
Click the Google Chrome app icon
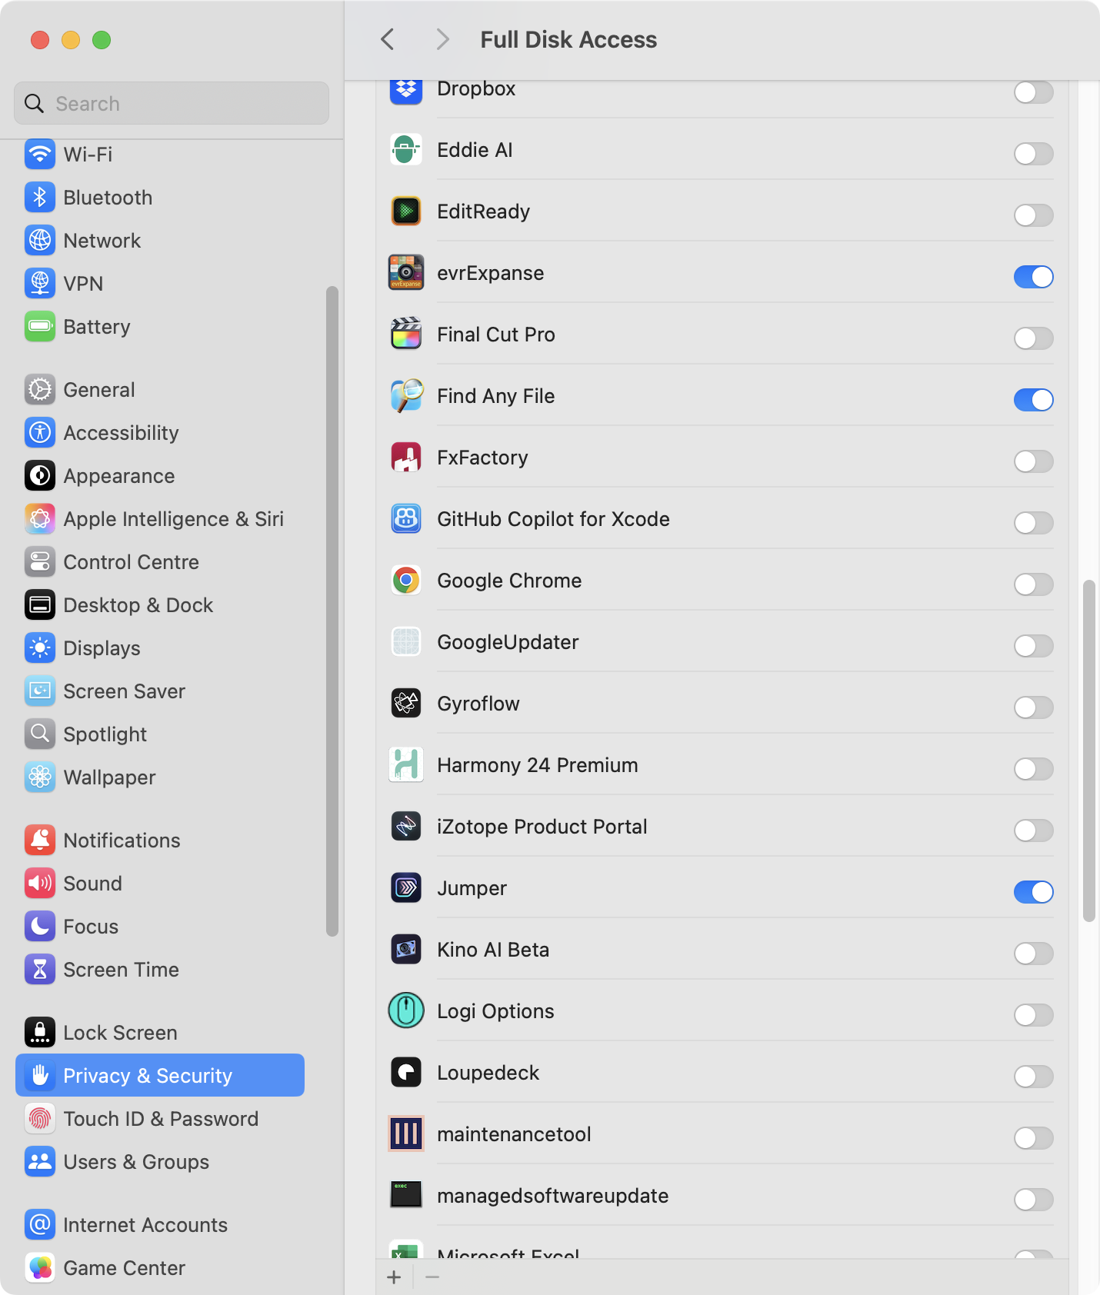click(x=406, y=580)
